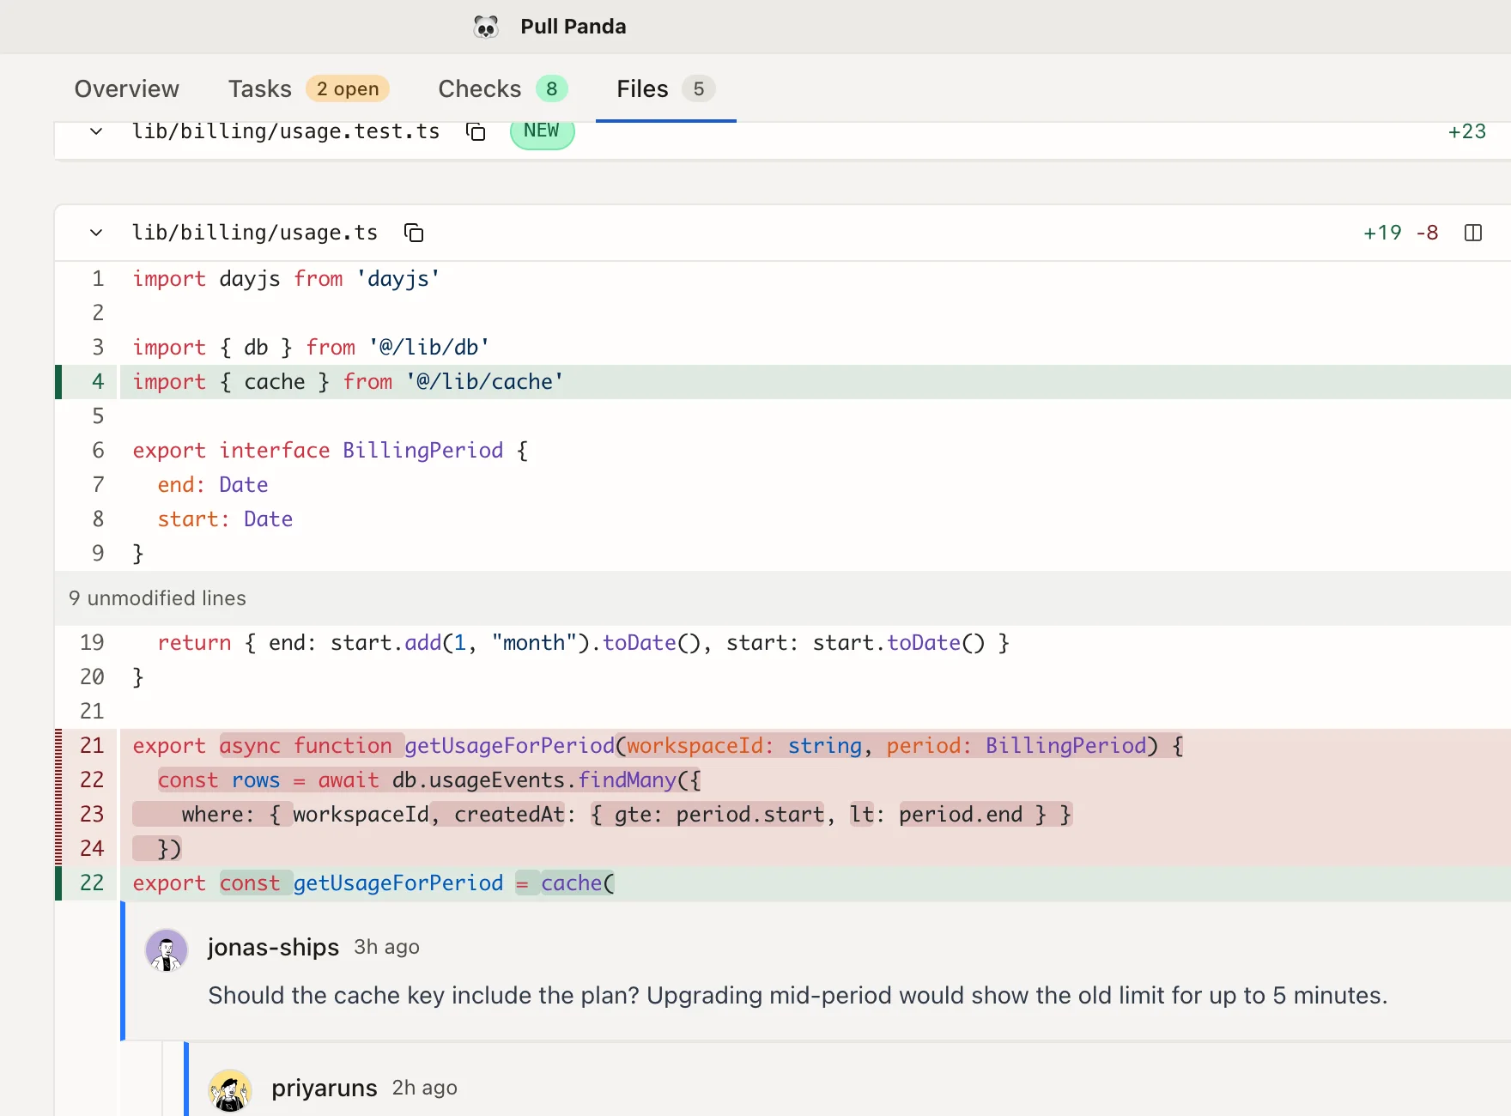Switch to the Overview tab
This screenshot has width=1511, height=1116.
127,88
